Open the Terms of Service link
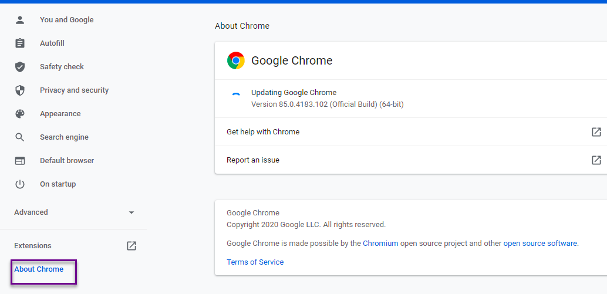The width and height of the screenshot is (607, 294). (x=255, y=262)
